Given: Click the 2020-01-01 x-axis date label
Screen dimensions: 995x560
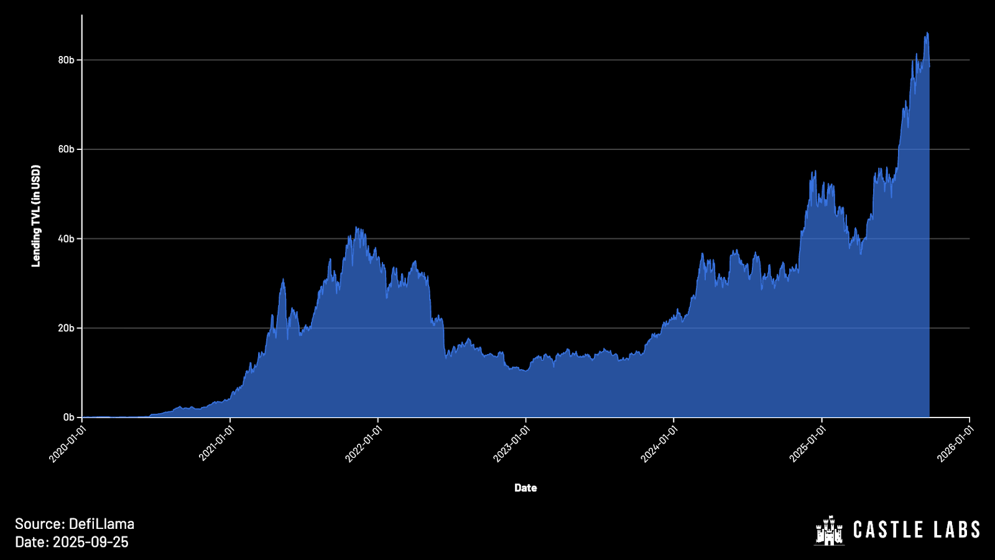Looking at the screenshot, I should click(67, 442).
